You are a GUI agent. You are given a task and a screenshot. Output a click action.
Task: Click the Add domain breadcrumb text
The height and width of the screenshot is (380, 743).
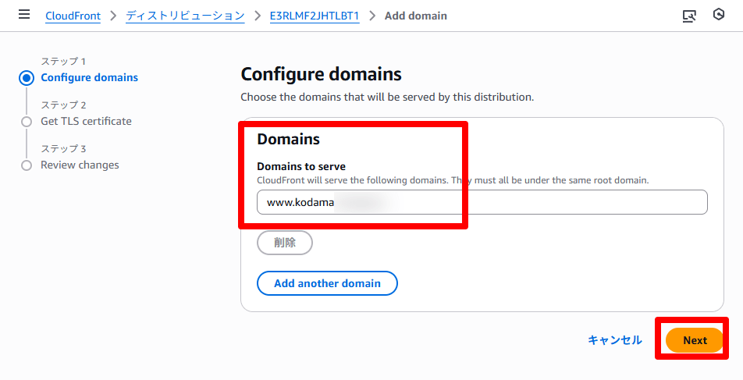pyautogui.click(x=415, y=16)
